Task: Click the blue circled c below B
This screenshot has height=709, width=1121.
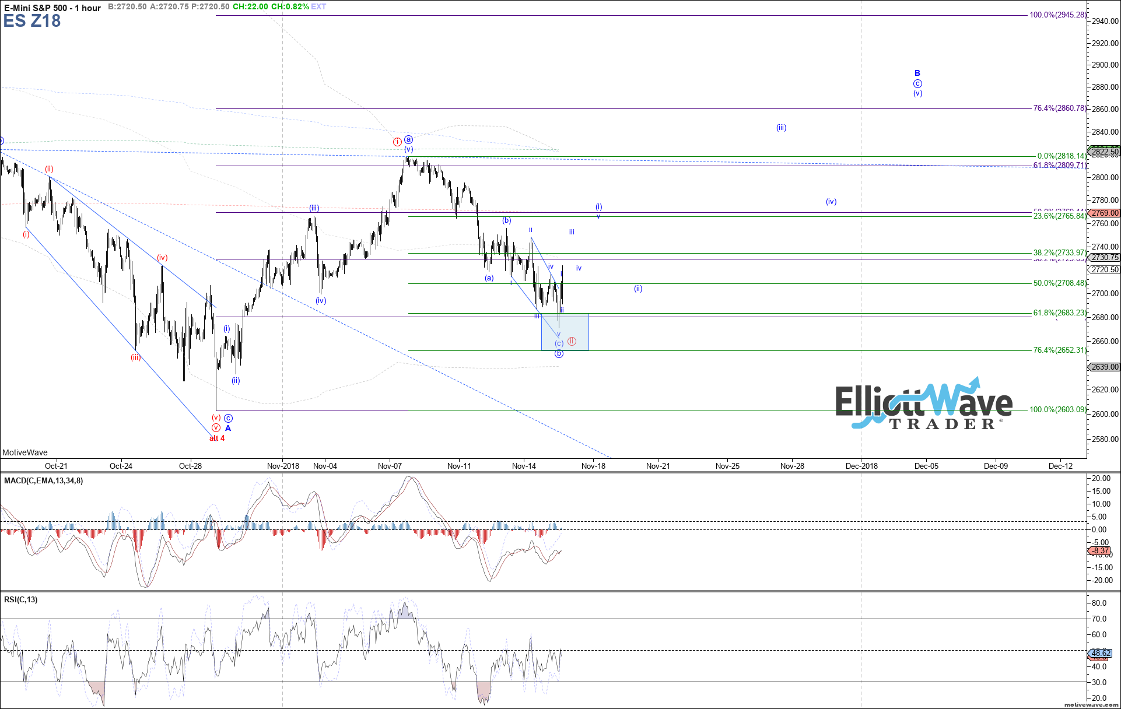Action: [x=917, y=83]
